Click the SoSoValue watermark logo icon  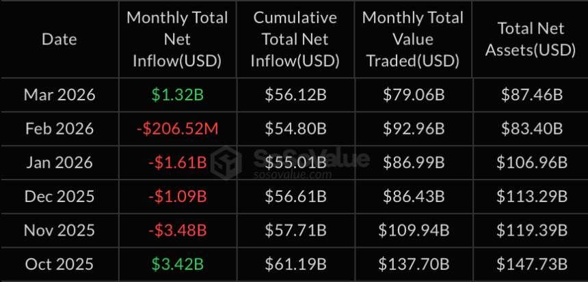click(x=226, y=162)
